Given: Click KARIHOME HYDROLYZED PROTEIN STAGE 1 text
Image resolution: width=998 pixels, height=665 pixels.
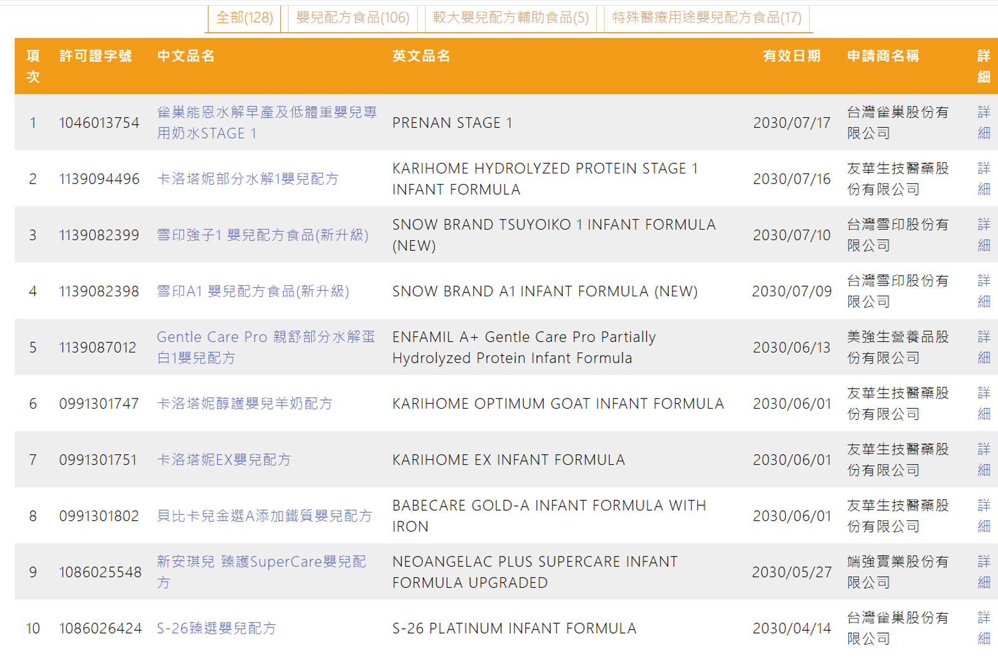Looking at the screenshot, I should click(x=545, y=168).
